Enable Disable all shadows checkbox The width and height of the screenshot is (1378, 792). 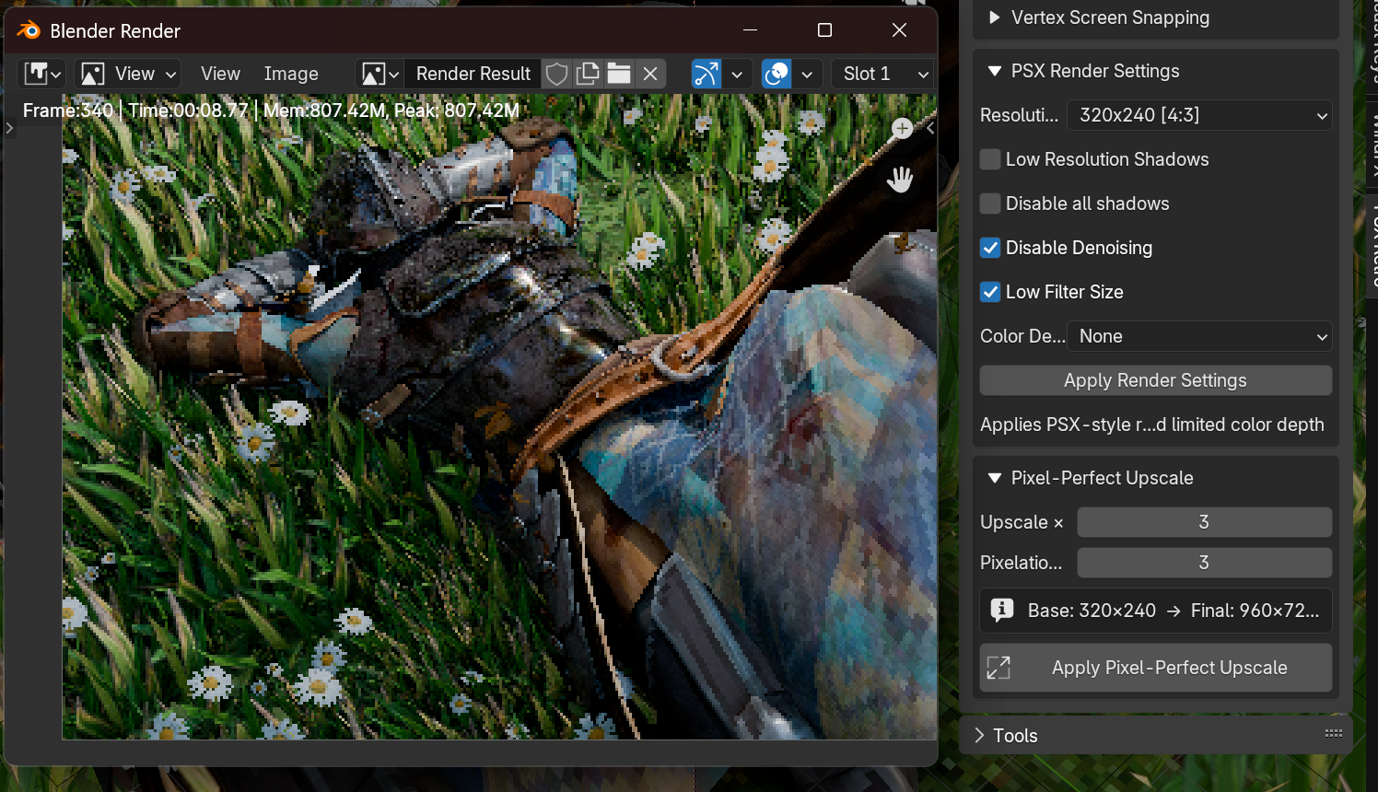tap(990, 204)
